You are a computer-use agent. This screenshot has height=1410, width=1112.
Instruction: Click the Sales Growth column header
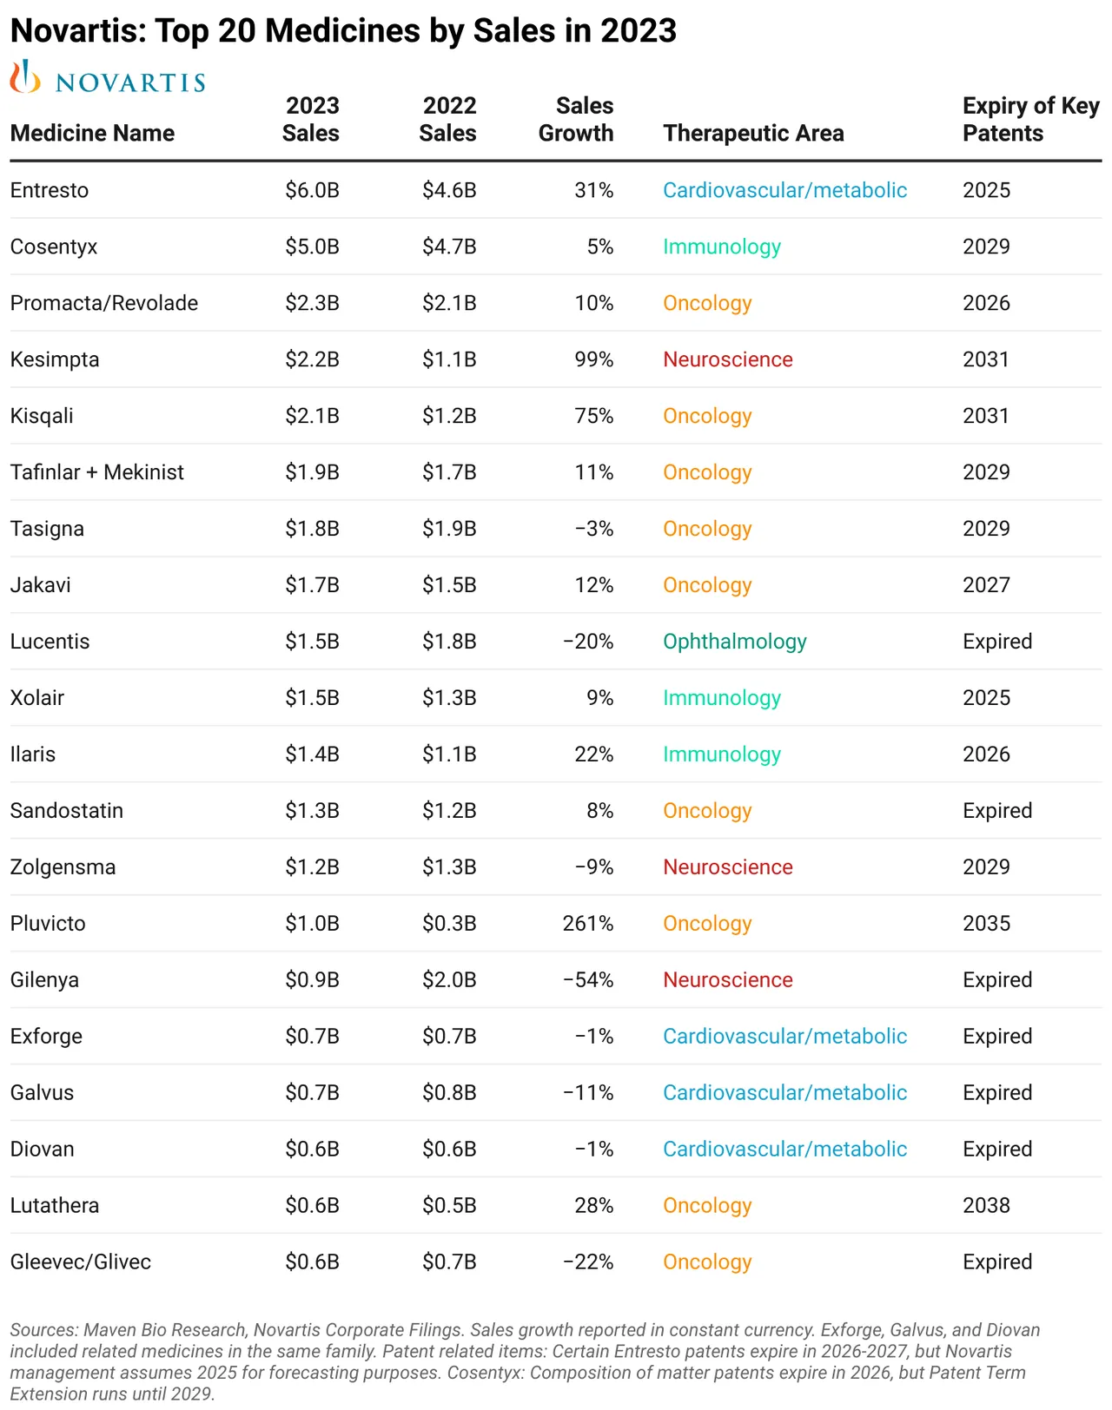tap(576, 119)
